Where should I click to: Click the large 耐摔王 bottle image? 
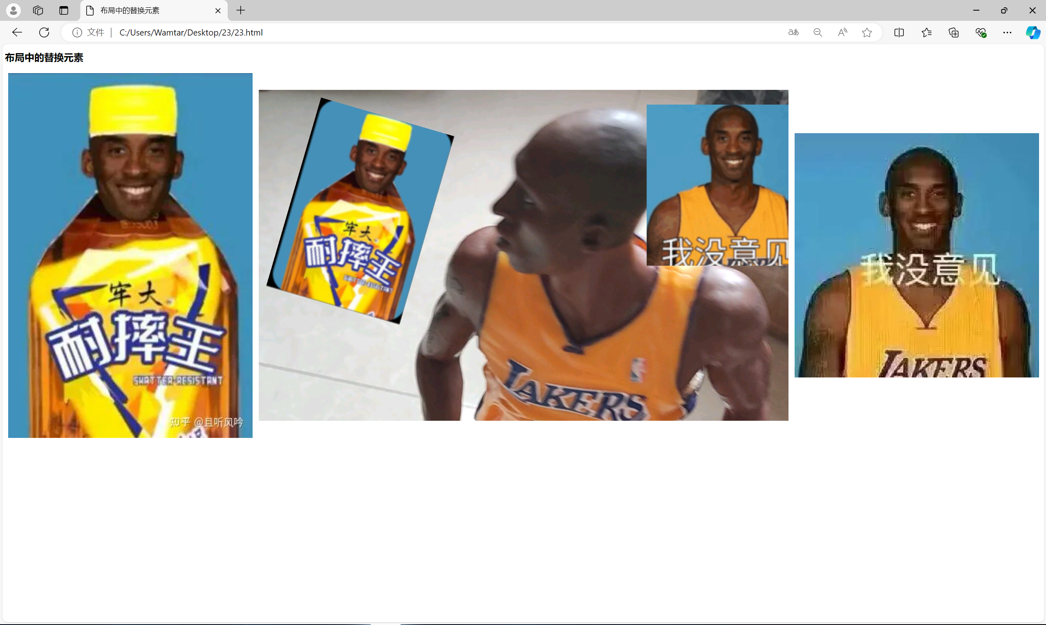click(x=130, y=256)
